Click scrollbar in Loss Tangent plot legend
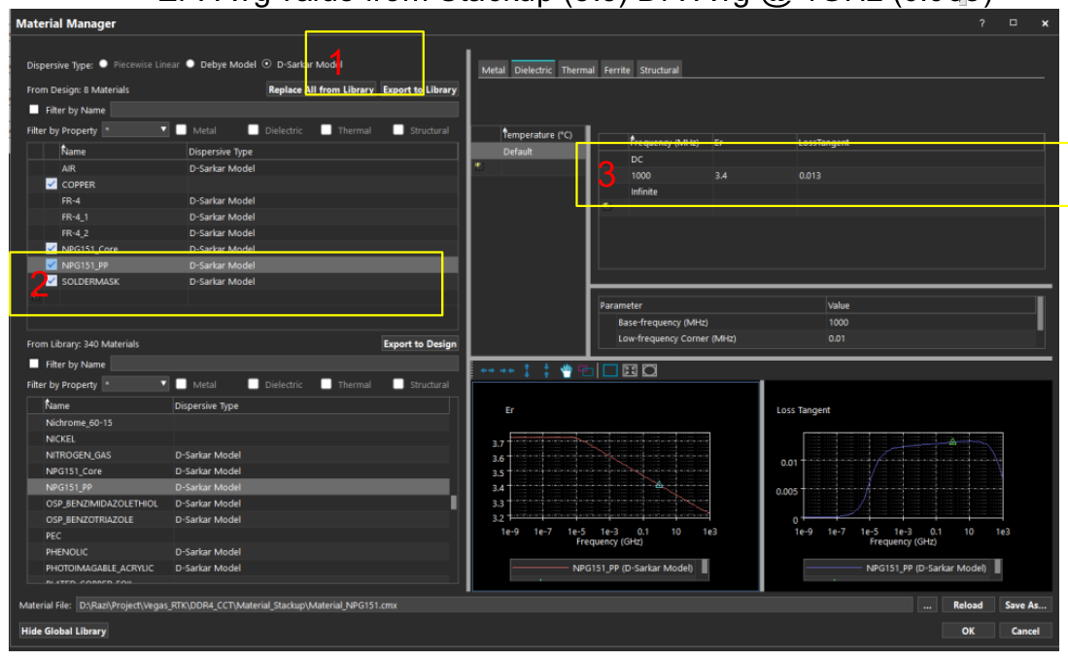 point(998,568)
